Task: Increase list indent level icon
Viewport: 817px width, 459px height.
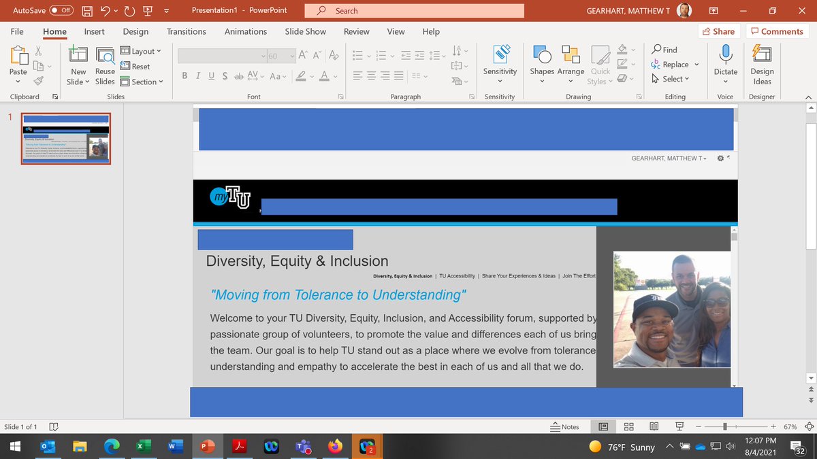Action: 421,55
